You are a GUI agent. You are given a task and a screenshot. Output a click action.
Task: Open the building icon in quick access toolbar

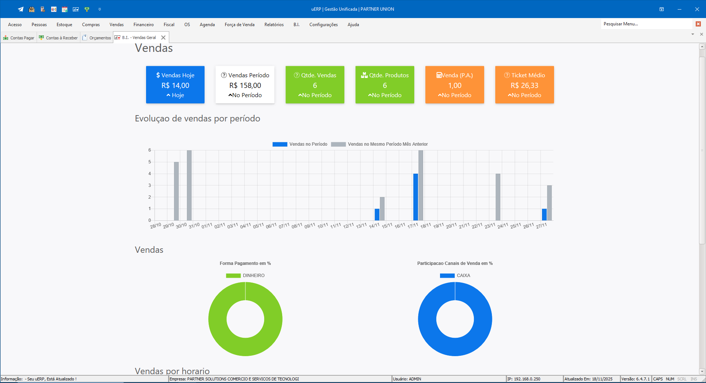(x=32, y=9)
